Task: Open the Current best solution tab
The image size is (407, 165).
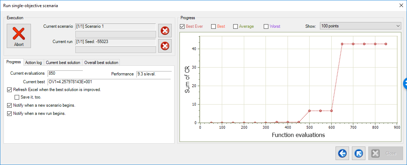Action: tap(63, 63)
